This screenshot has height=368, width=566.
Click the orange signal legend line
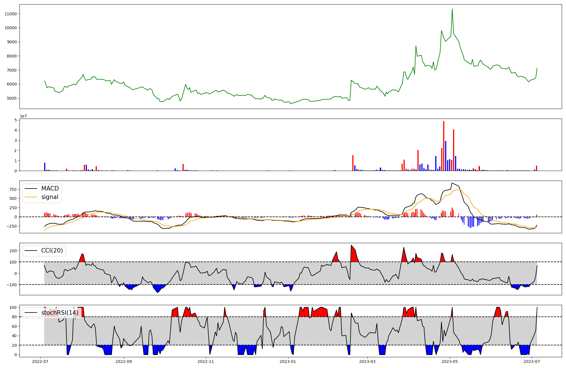31,197
